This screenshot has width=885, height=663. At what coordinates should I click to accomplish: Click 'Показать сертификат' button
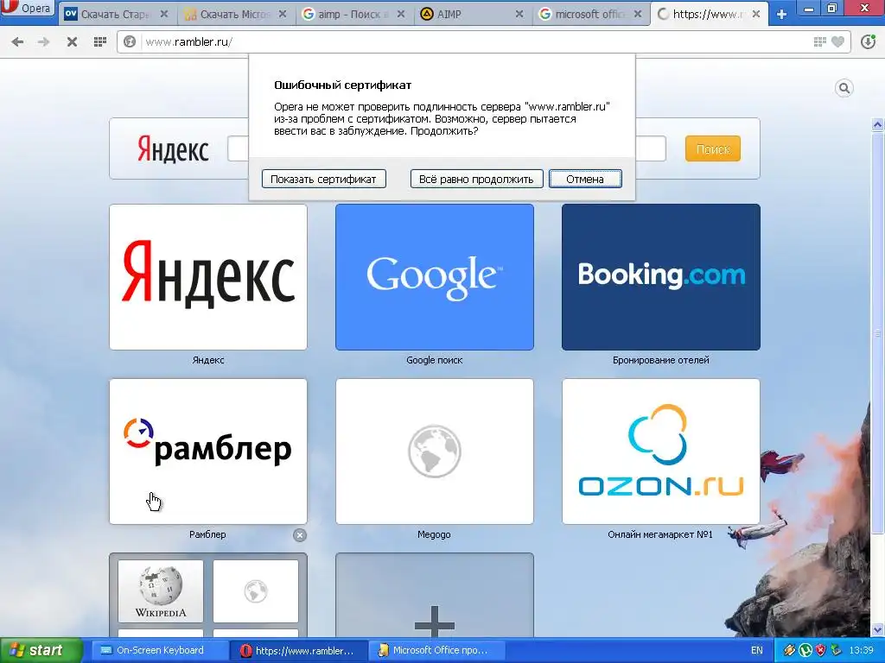tap(323, 179)
